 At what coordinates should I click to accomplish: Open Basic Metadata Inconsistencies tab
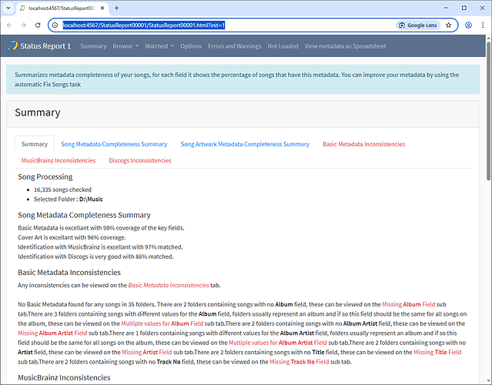click(363, 144)
